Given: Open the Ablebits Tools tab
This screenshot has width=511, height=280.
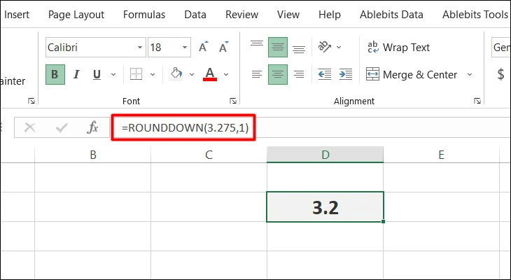Looking at the screenshot, I should pyautogui.click(x=475, y=15).
